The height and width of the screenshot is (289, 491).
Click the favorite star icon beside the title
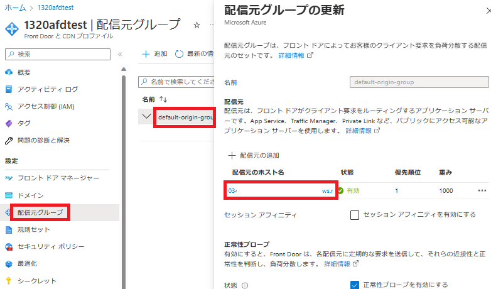pyautogui.click(x=197, y=25)
